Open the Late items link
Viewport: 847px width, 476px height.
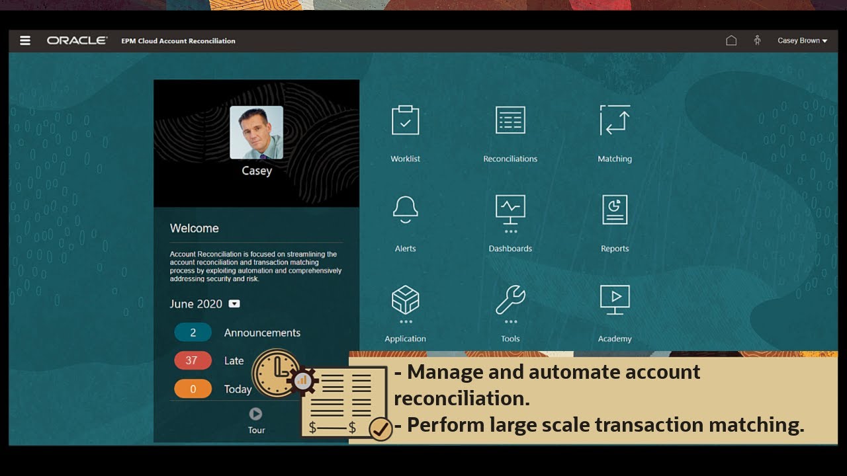click(x=234, y=360)
